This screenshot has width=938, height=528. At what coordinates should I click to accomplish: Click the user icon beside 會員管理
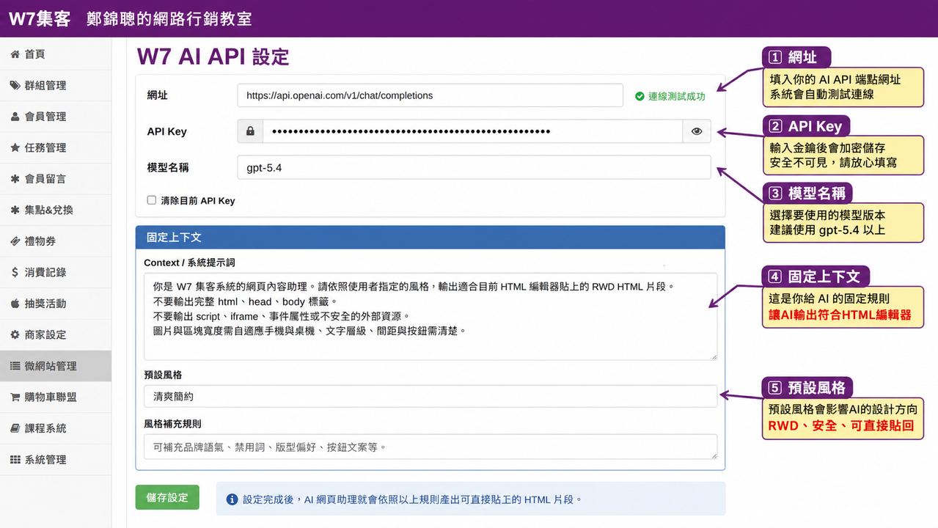click(15, 117)
